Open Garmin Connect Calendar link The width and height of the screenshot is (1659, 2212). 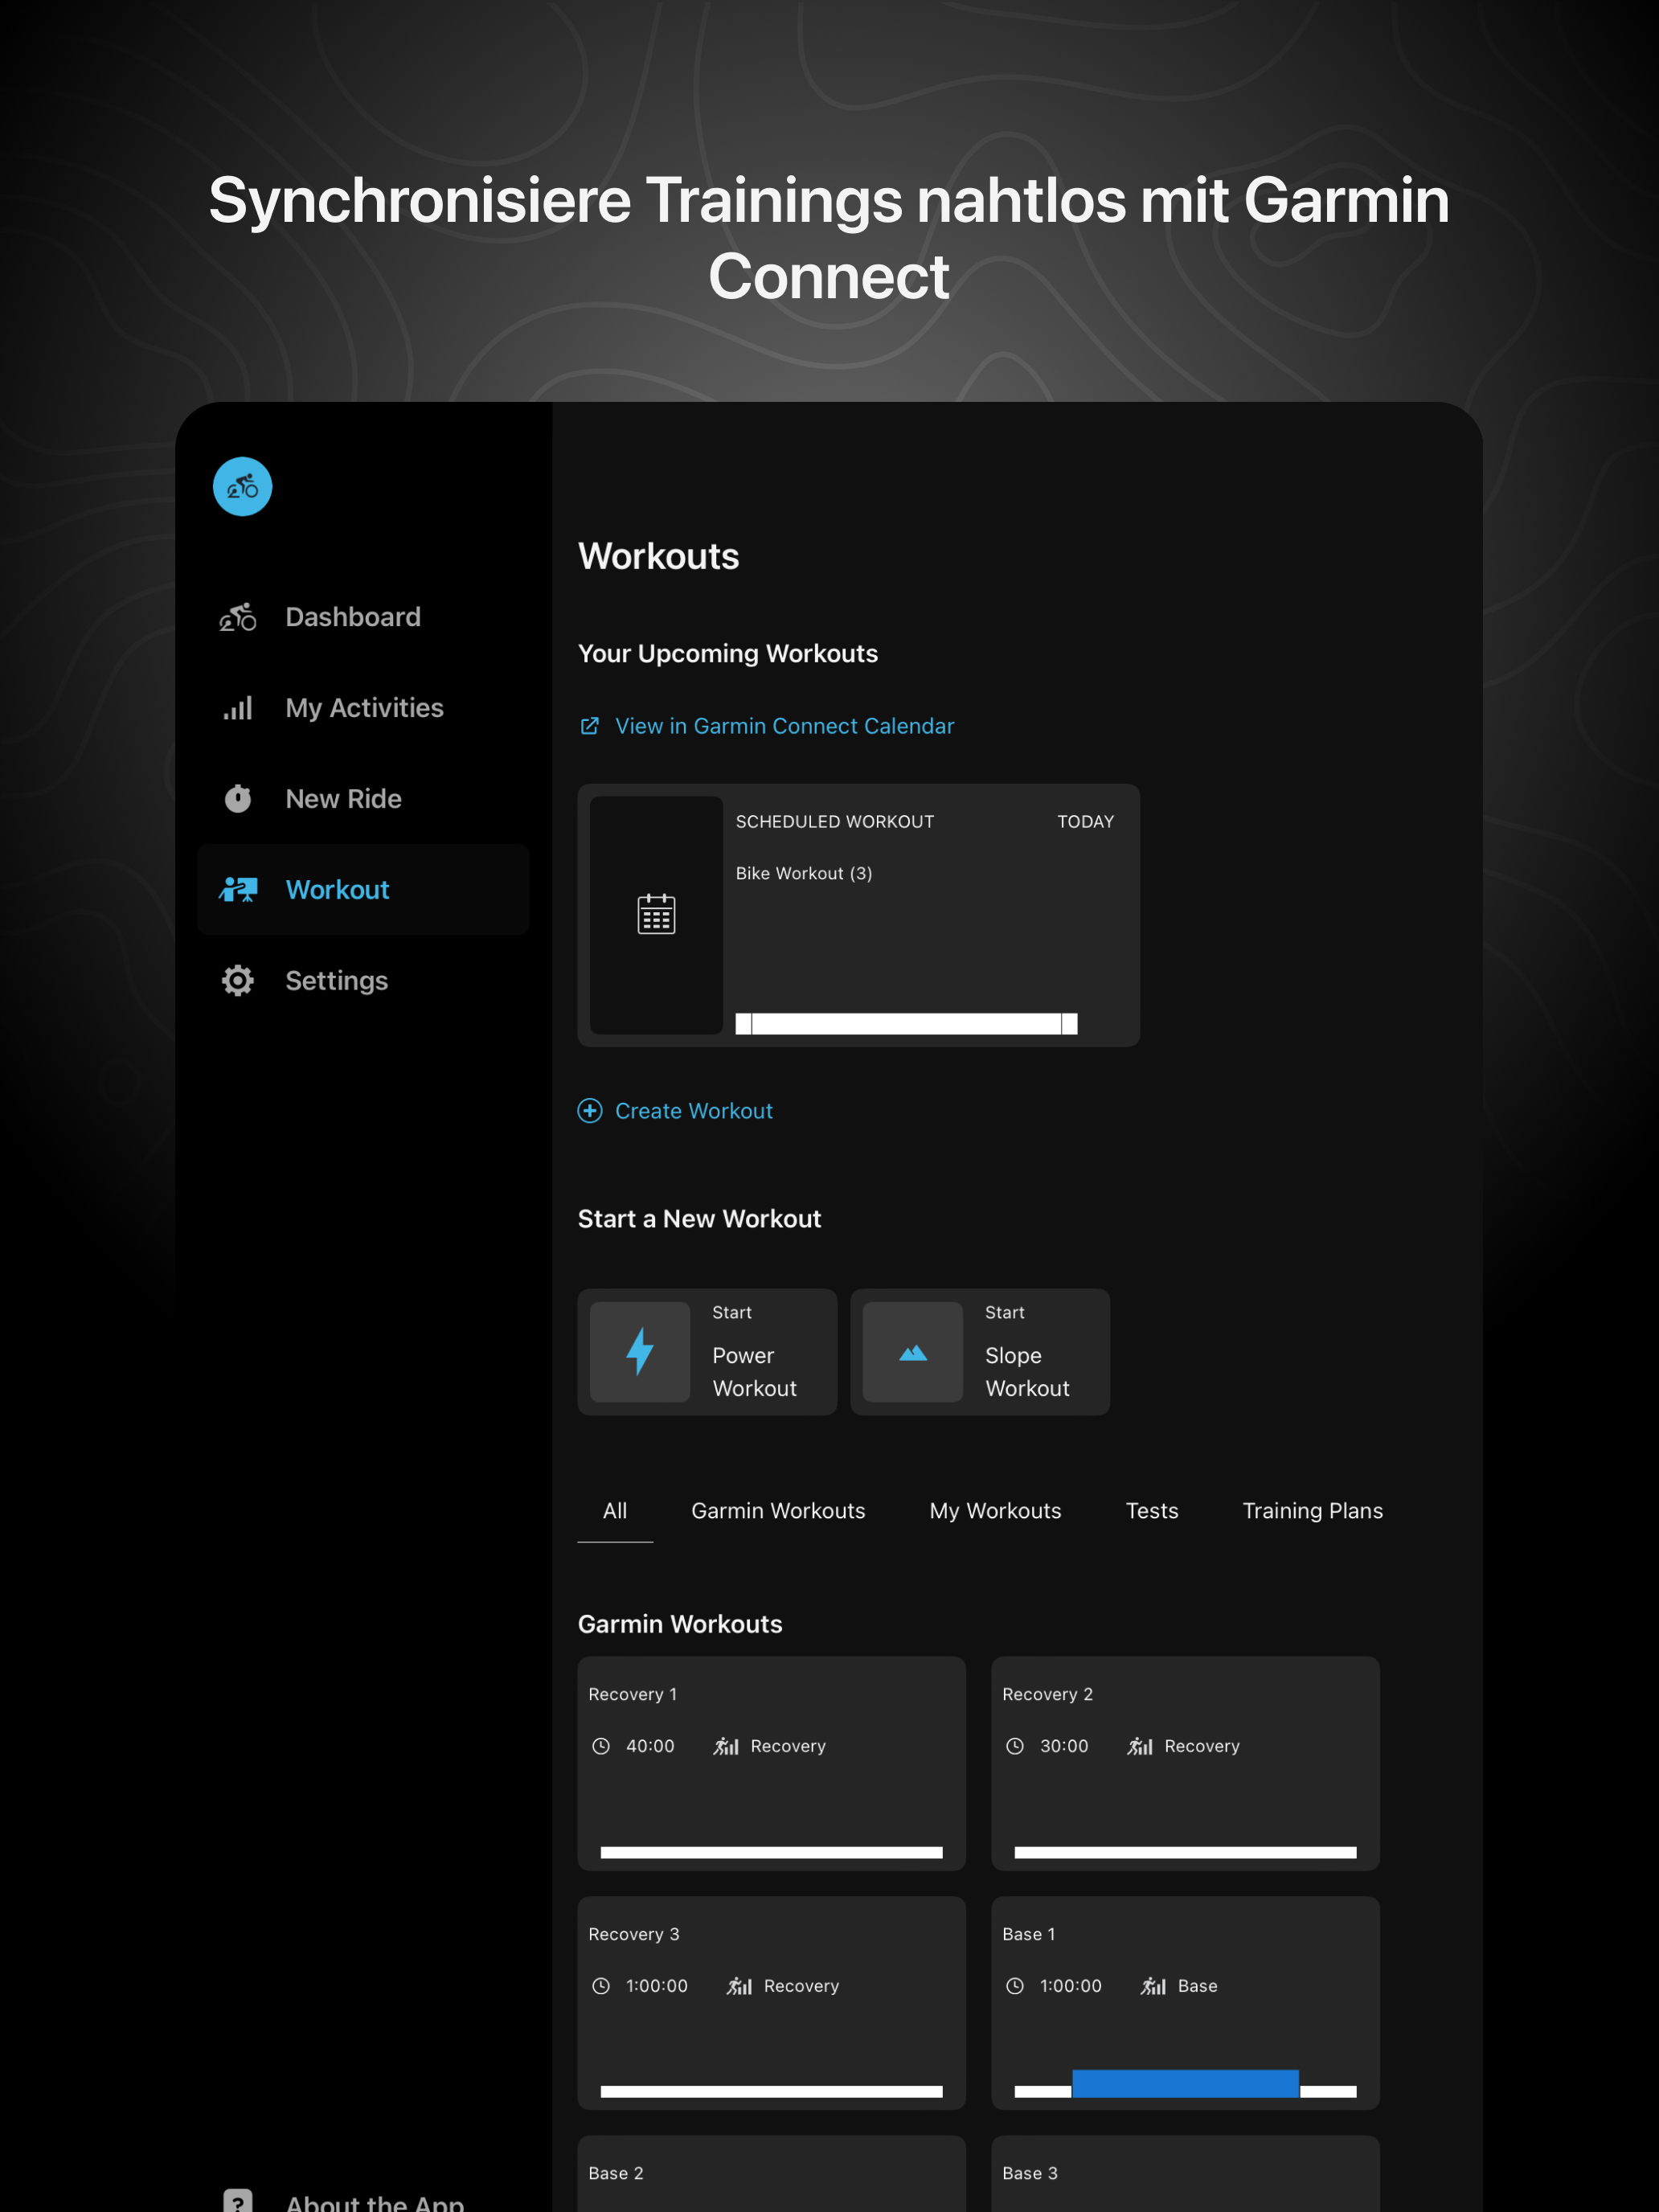click(784, 726)
